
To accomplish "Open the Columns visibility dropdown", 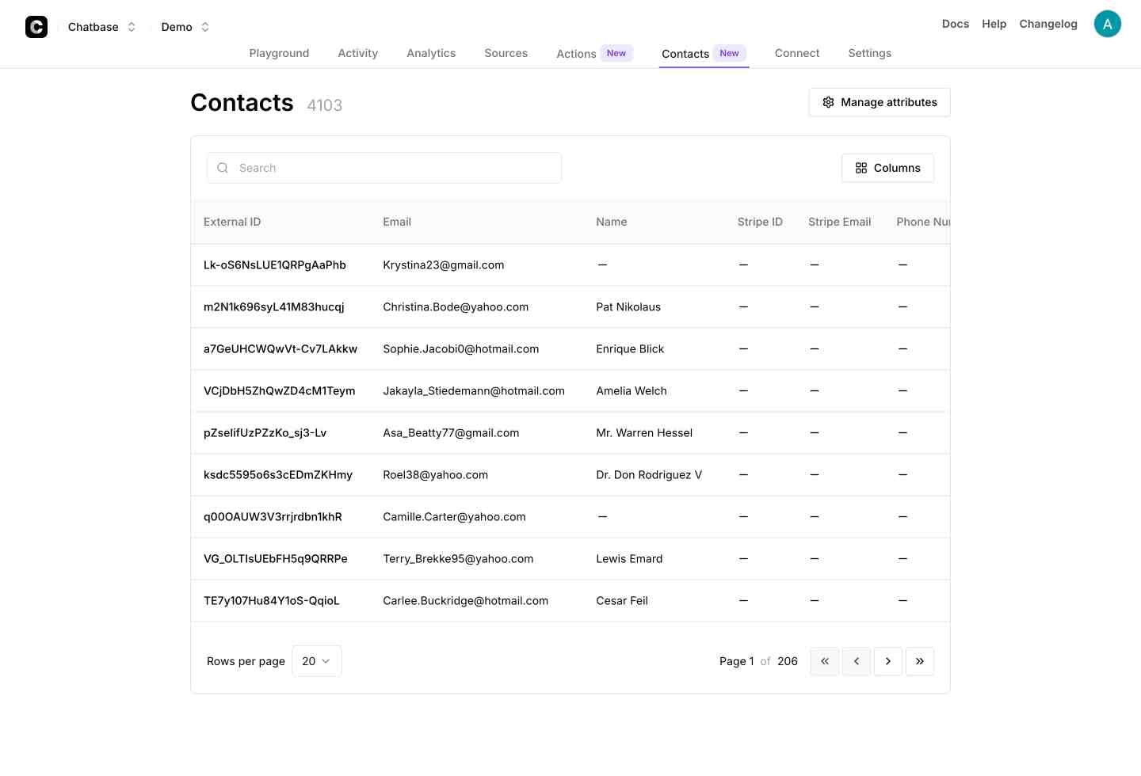I will click(887, 168).
